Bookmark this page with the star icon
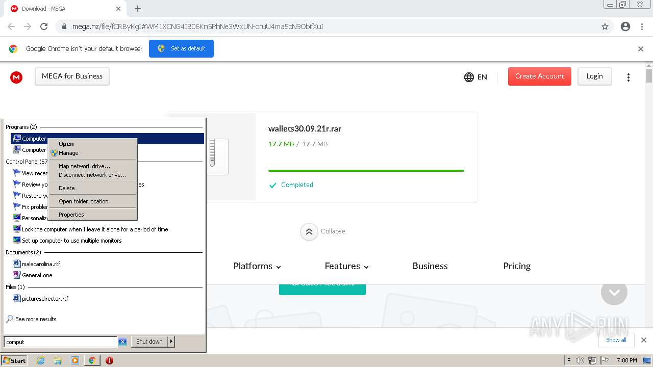The width and height of the screenshot is (653, 367). click(605, 27)
